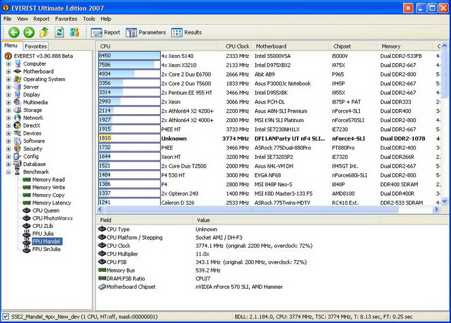Open the Help menu
This screenshot has height=323, width=451.
coord(106,19)
